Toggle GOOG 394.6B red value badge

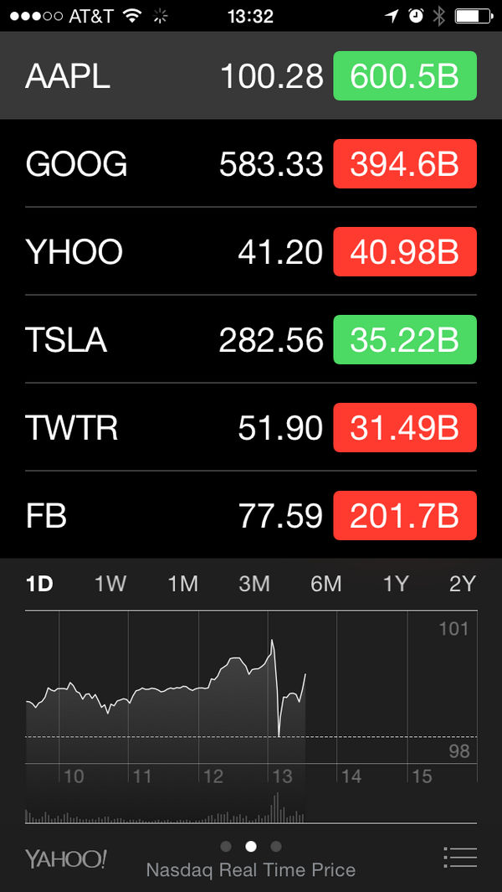[405, 164]
